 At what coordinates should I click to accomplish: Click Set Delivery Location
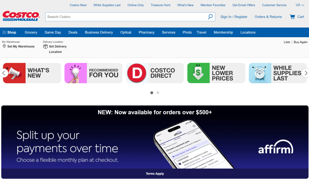(x=58, y=49)
